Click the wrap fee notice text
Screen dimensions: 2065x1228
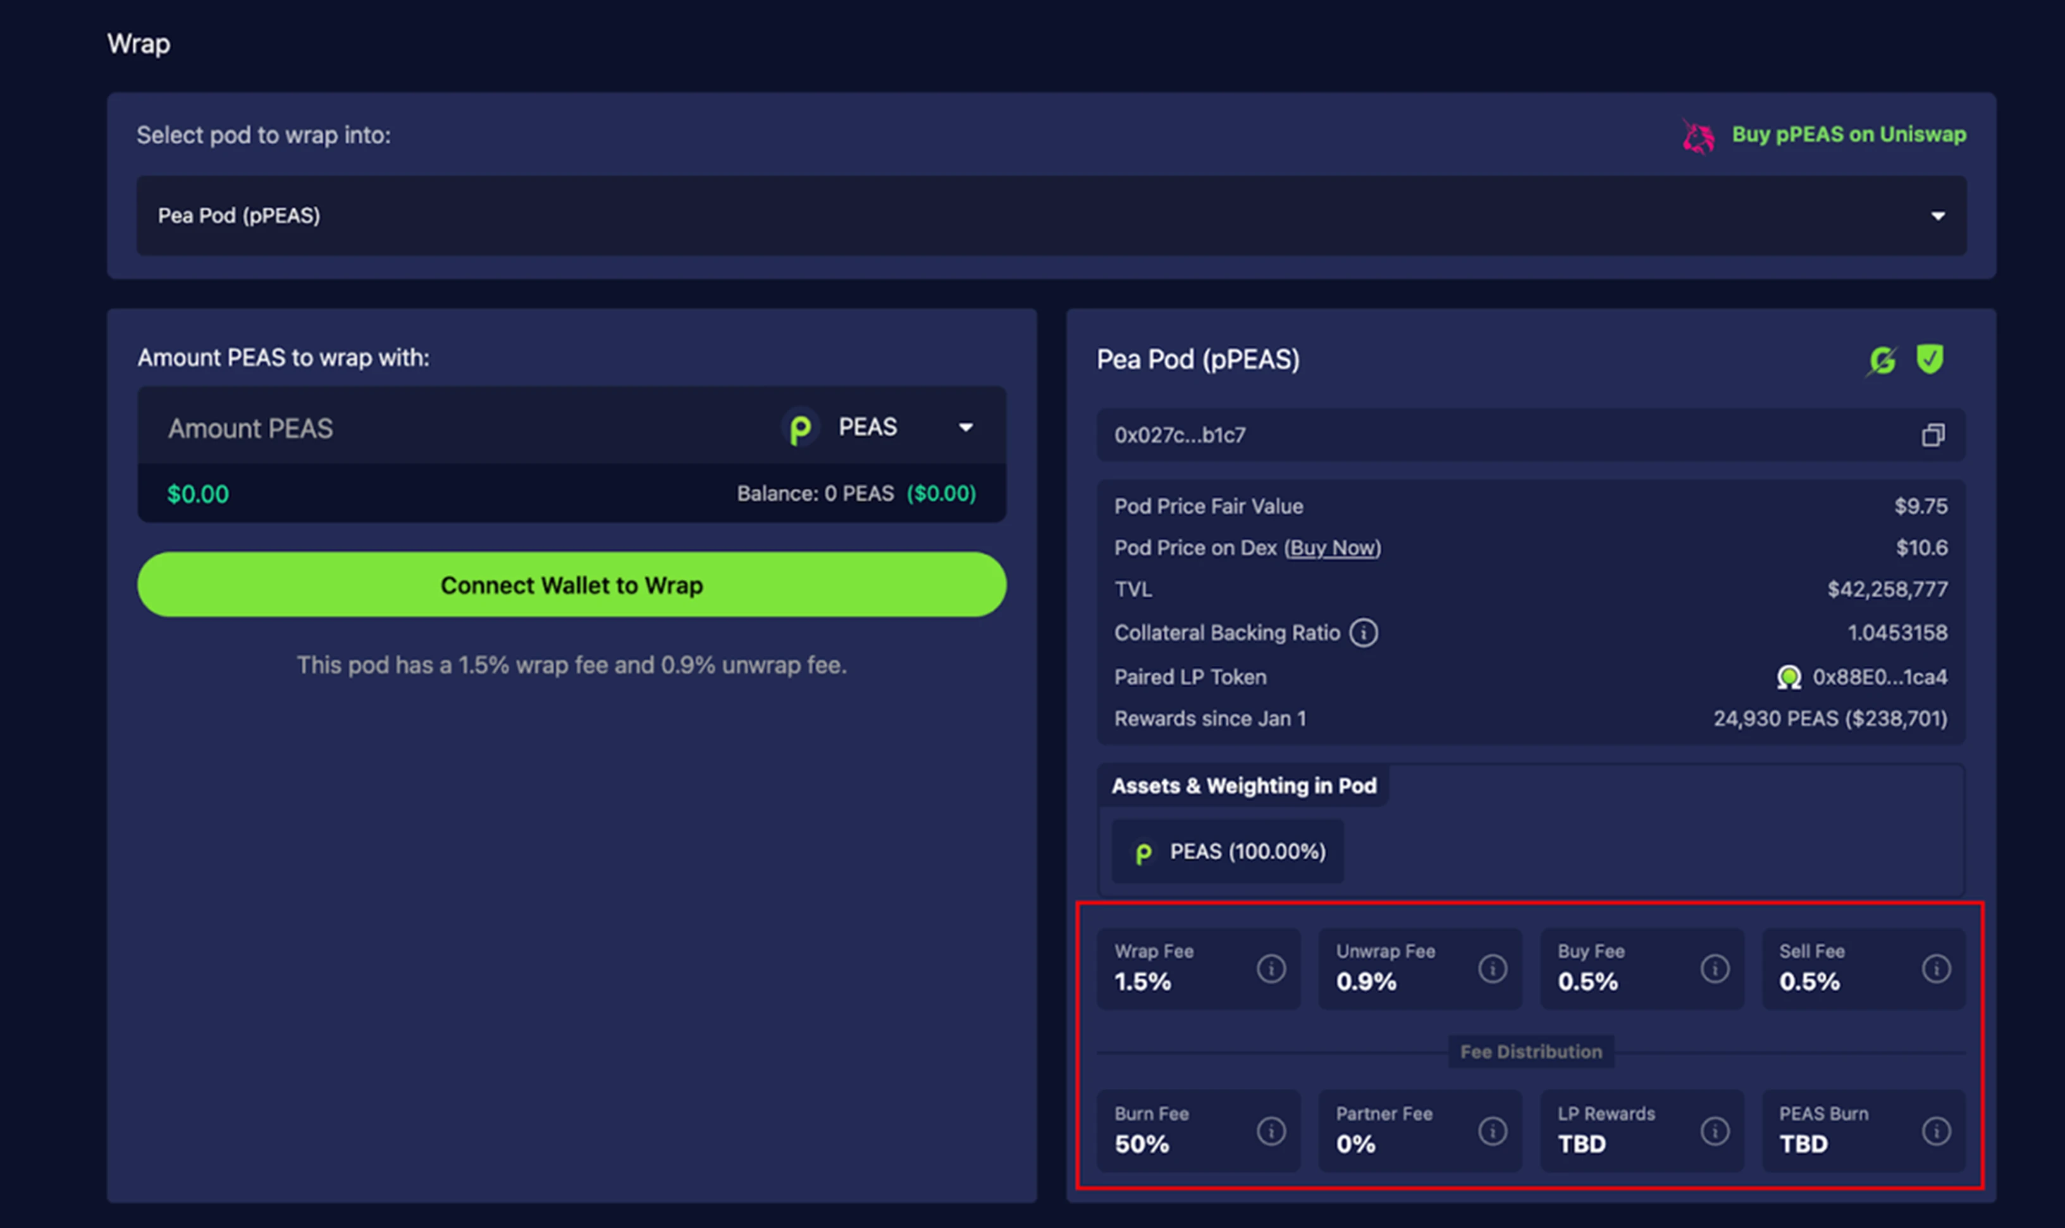(x=572, y=665)
